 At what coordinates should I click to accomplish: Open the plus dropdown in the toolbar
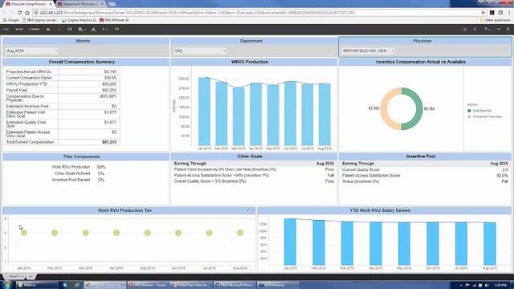coord(104,30)
